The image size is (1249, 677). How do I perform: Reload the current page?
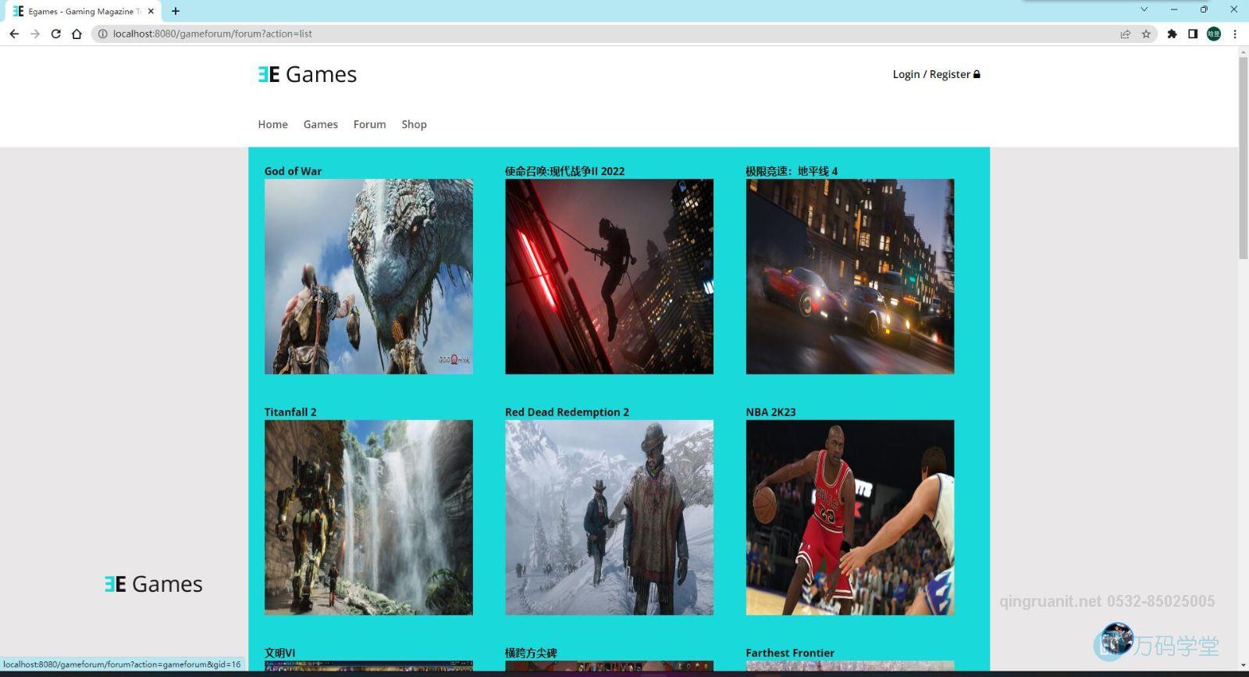pyautogui.click(x=55, y=34)
